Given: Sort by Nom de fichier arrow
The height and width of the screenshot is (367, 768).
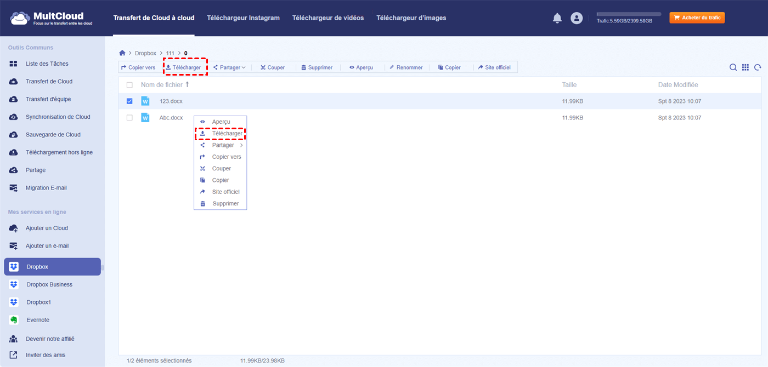Looking at the screenshot, I should [187, 84].
